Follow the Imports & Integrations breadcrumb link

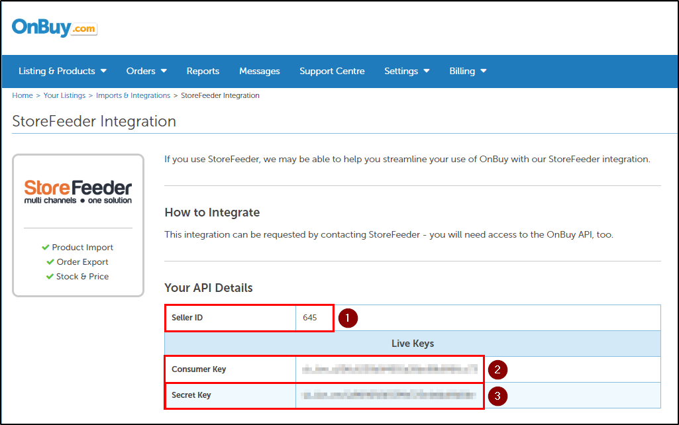(133, 95)
